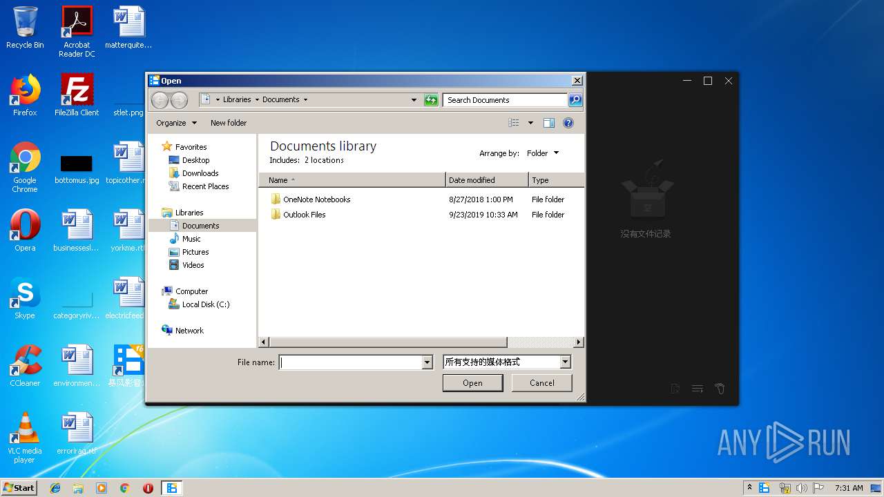Open the VLC media player icon

pyautogui.click(x=25, y=438)
